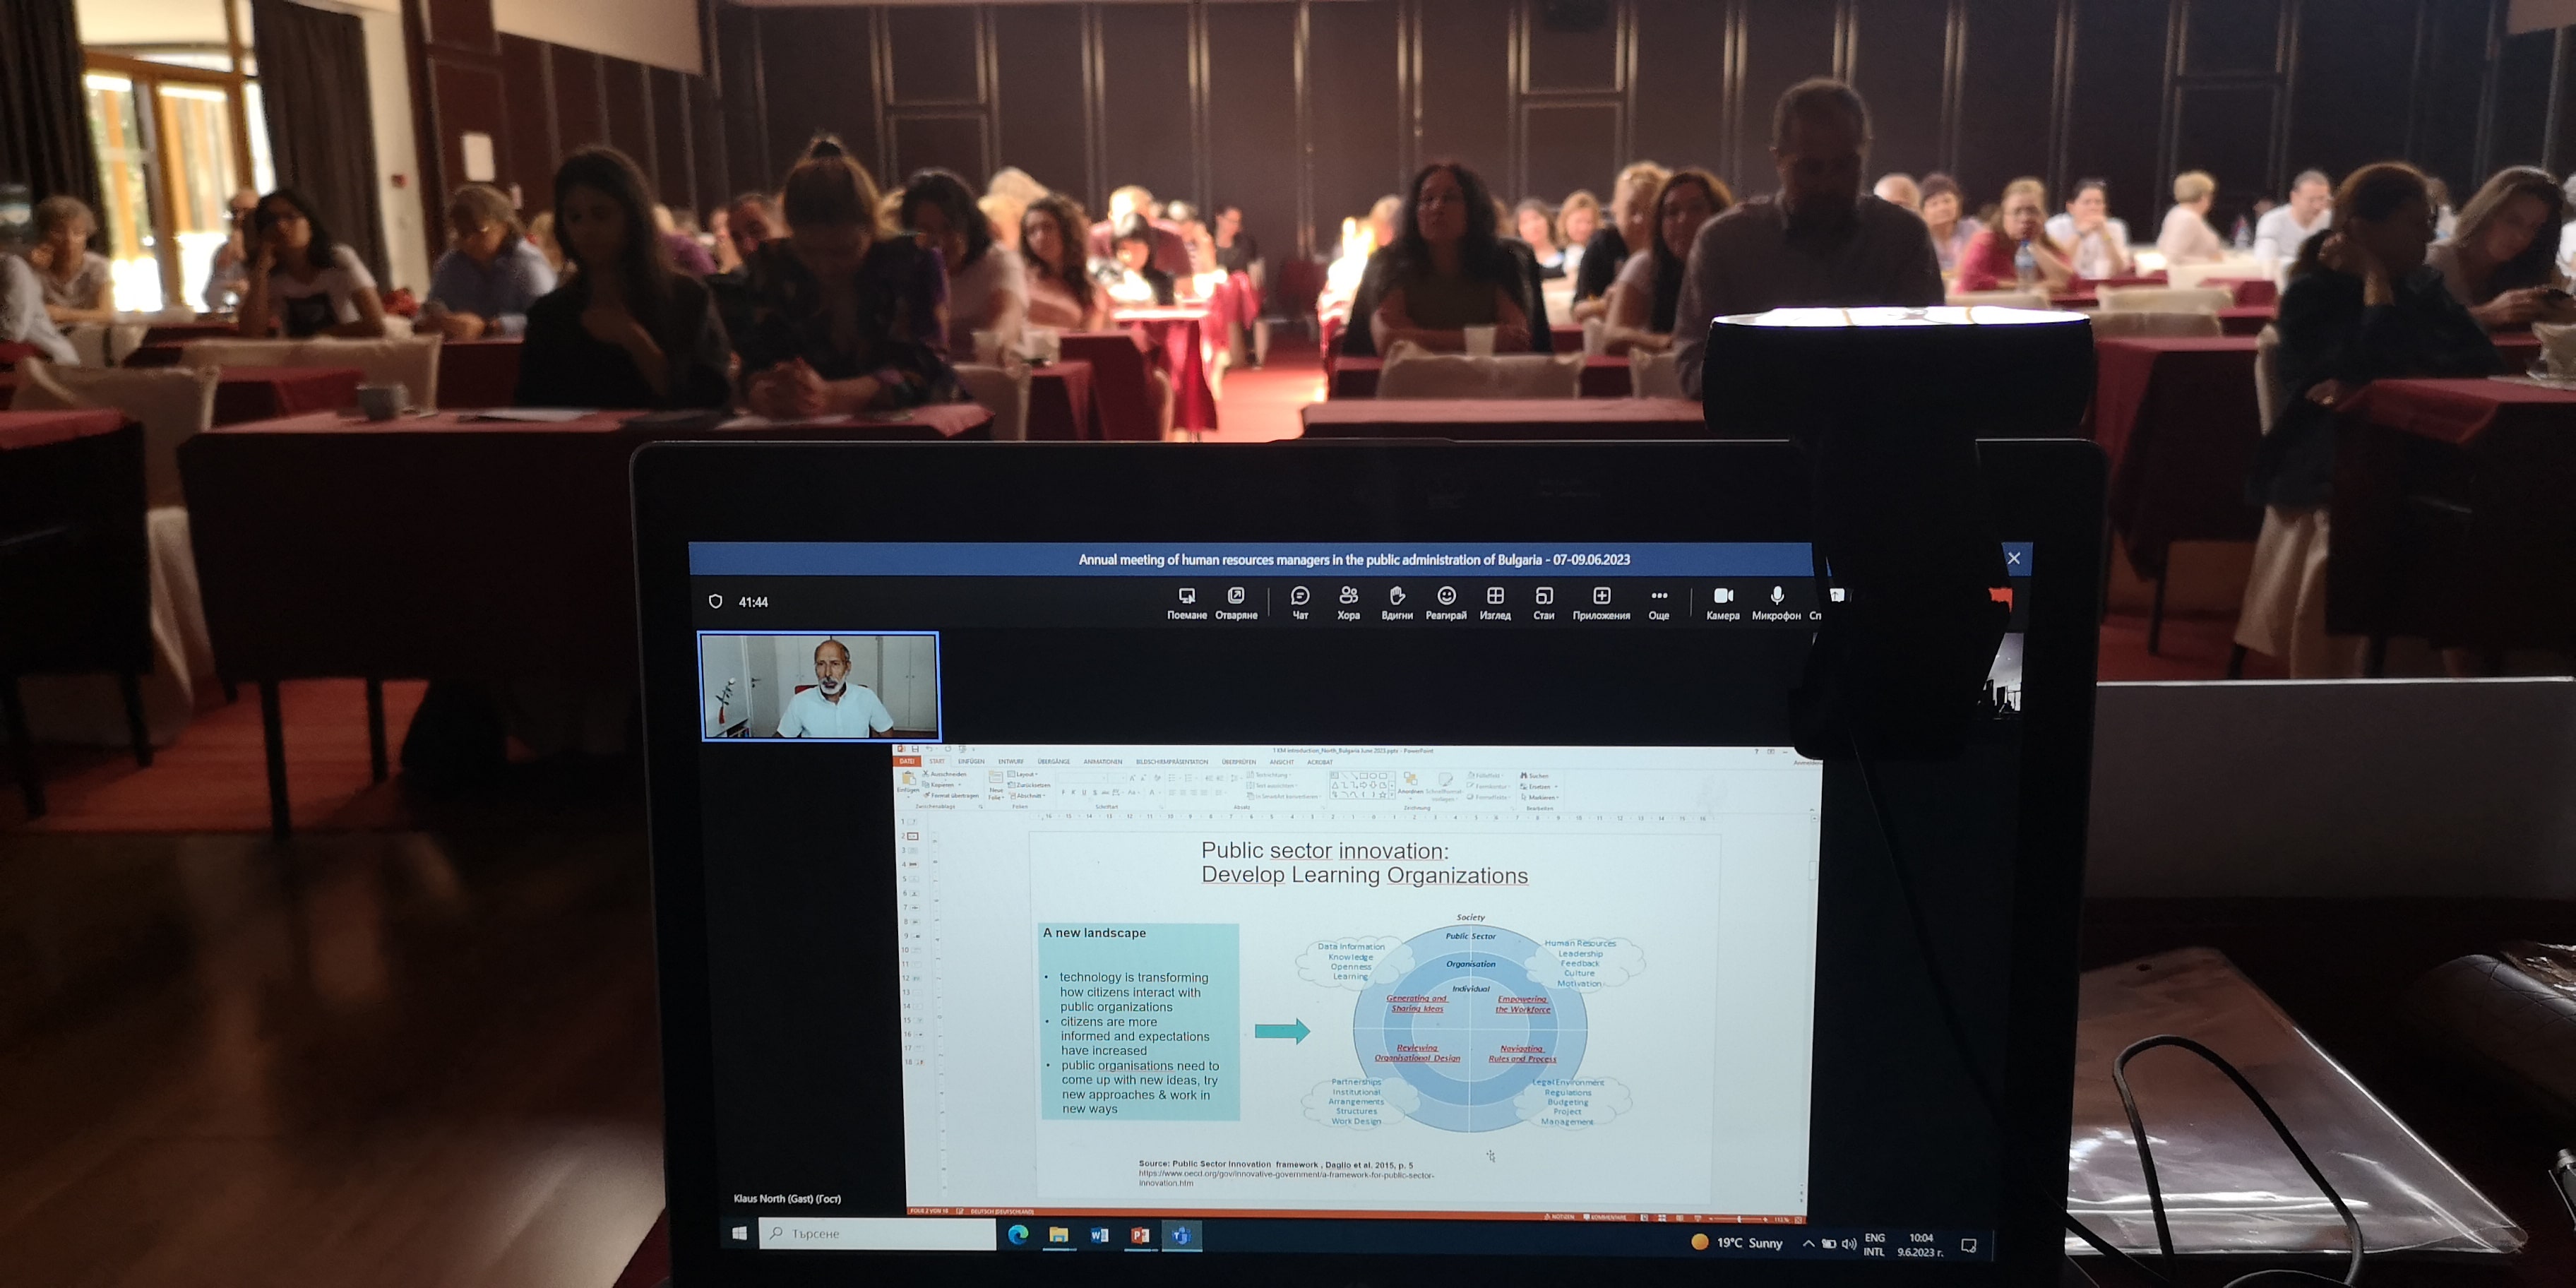
Task: Open Приложения (apps) in the meeting toolbar
Action: point(1601,603)
